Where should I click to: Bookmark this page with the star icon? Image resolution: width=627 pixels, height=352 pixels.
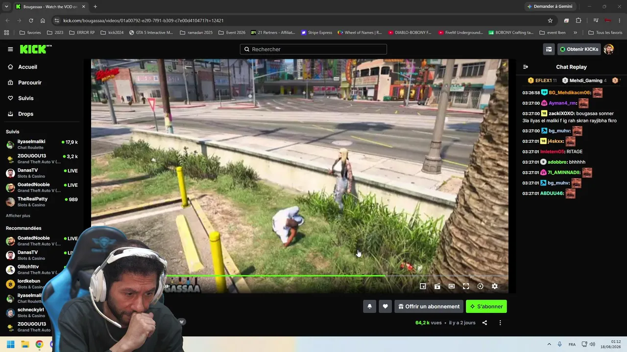(x=550, y=21)
